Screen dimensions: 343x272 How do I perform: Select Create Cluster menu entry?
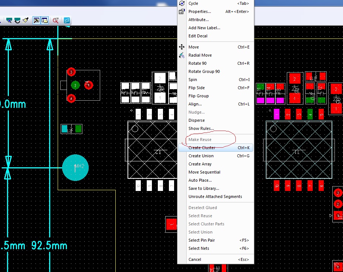202,148
